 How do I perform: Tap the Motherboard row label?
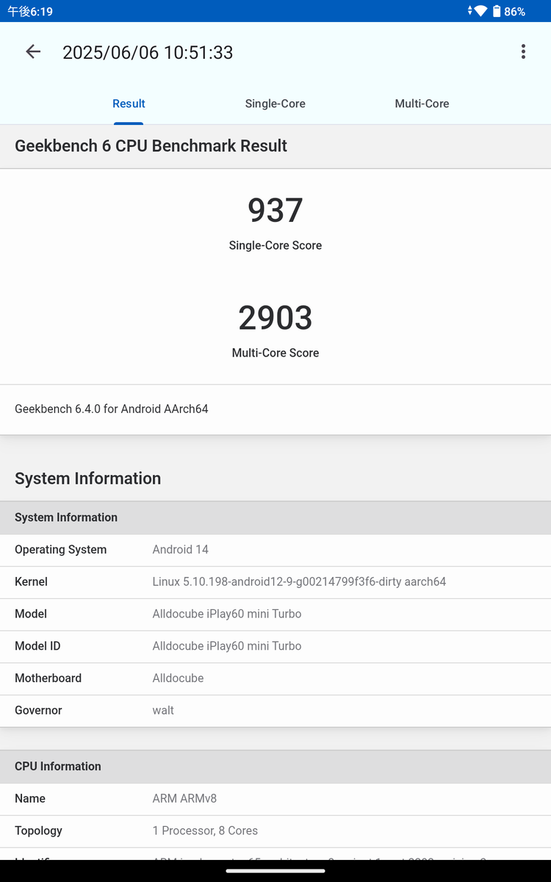(x=48, y=678)
